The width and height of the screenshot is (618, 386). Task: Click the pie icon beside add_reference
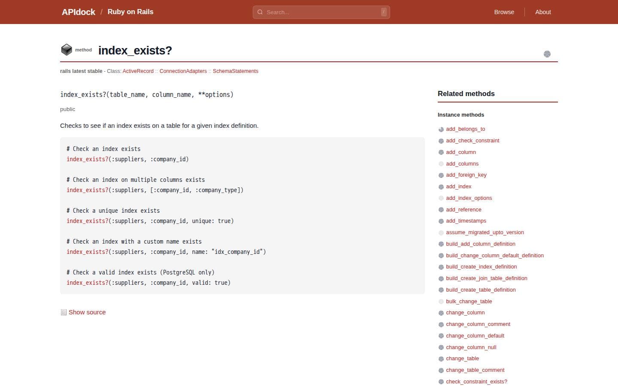coord(441,210)
